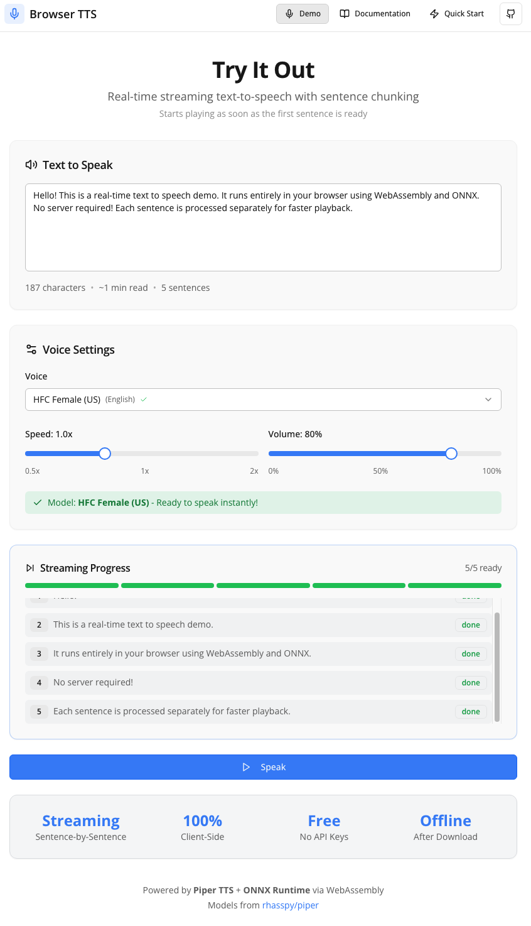
Task: Click the last green progress segment
Action: click(454, 586)
